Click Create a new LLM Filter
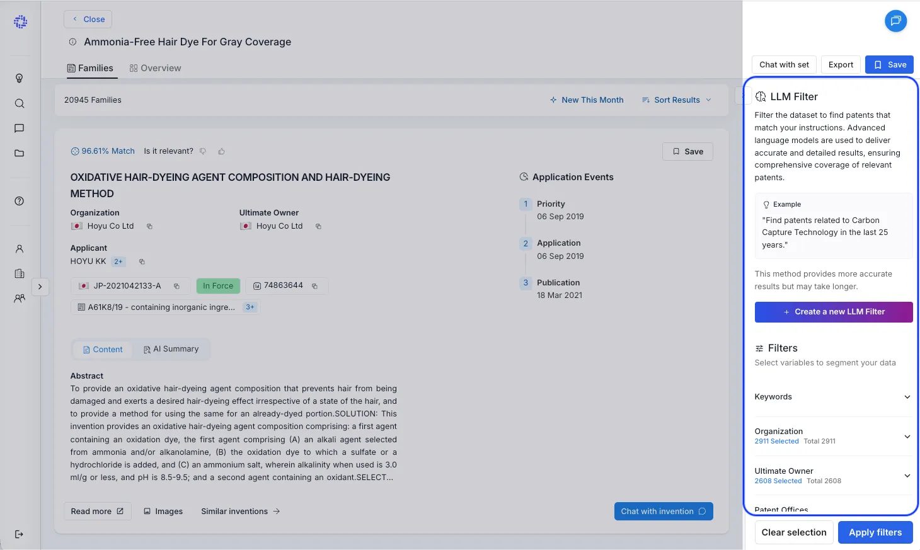 point(834,312)
